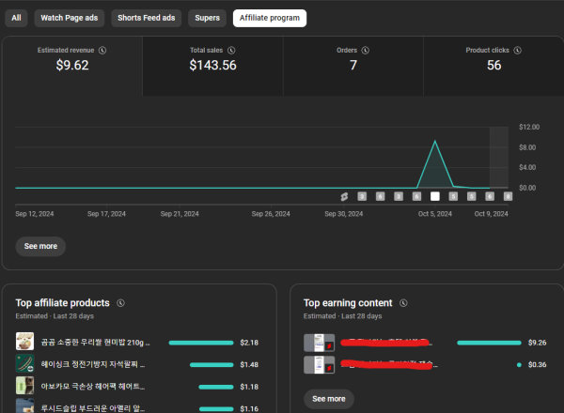
Task: Open the top earning content thumbnail earning $9.26
Action: (x=320, y=343)
